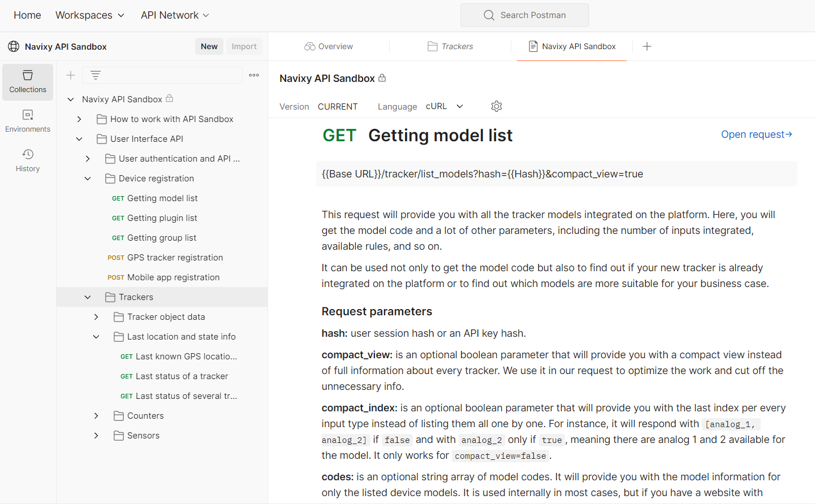Click the request URL code block
The image size is (815, 504).
[557, 174]
